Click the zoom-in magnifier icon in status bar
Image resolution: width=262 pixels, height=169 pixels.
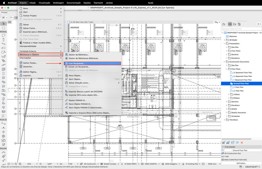coord(16,164)
